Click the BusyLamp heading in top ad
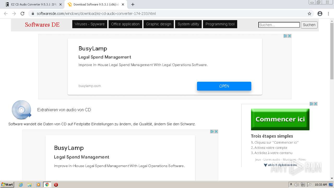The width and height of the screenshot is (334, 188). [x=93, y=49]
